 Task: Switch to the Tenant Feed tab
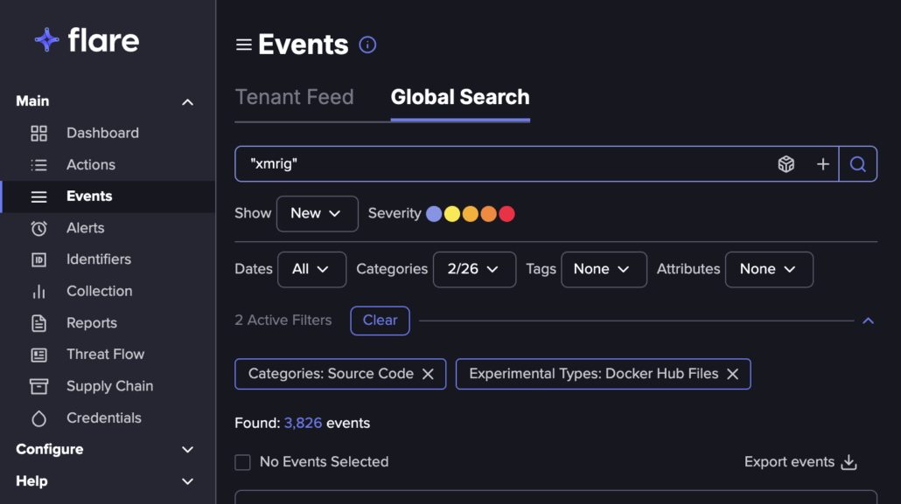(294, 97)
